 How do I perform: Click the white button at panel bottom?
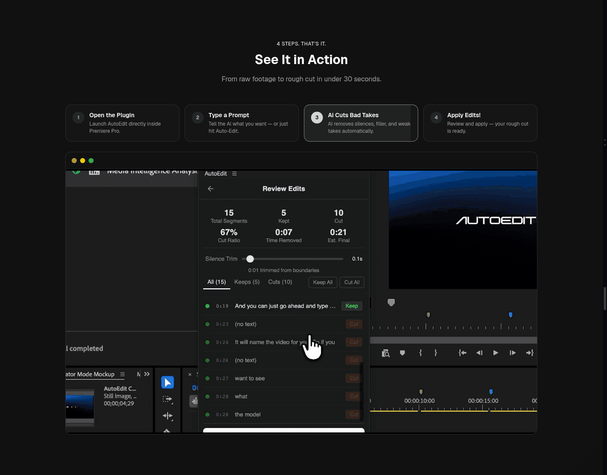(284, 430)
